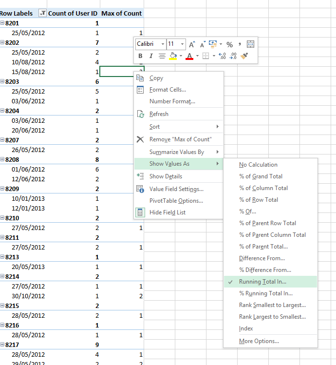Increase font size with the larger A icon

(192, 44)
